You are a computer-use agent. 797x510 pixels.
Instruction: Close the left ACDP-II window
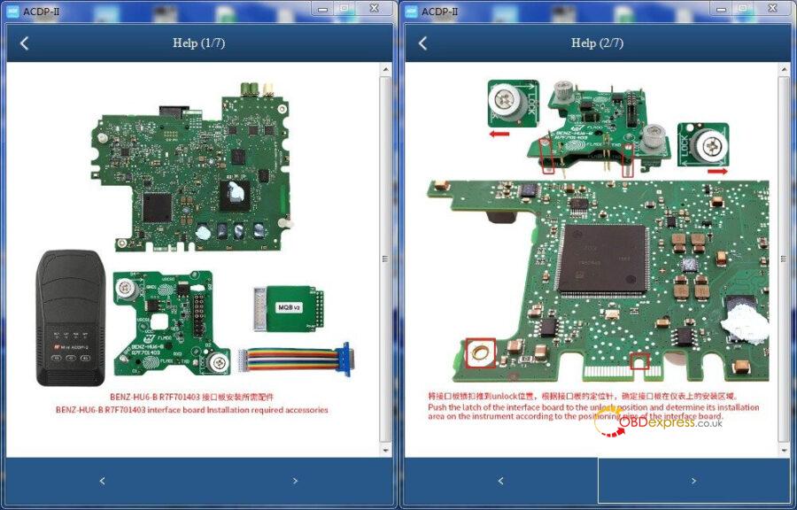(374, 10)
